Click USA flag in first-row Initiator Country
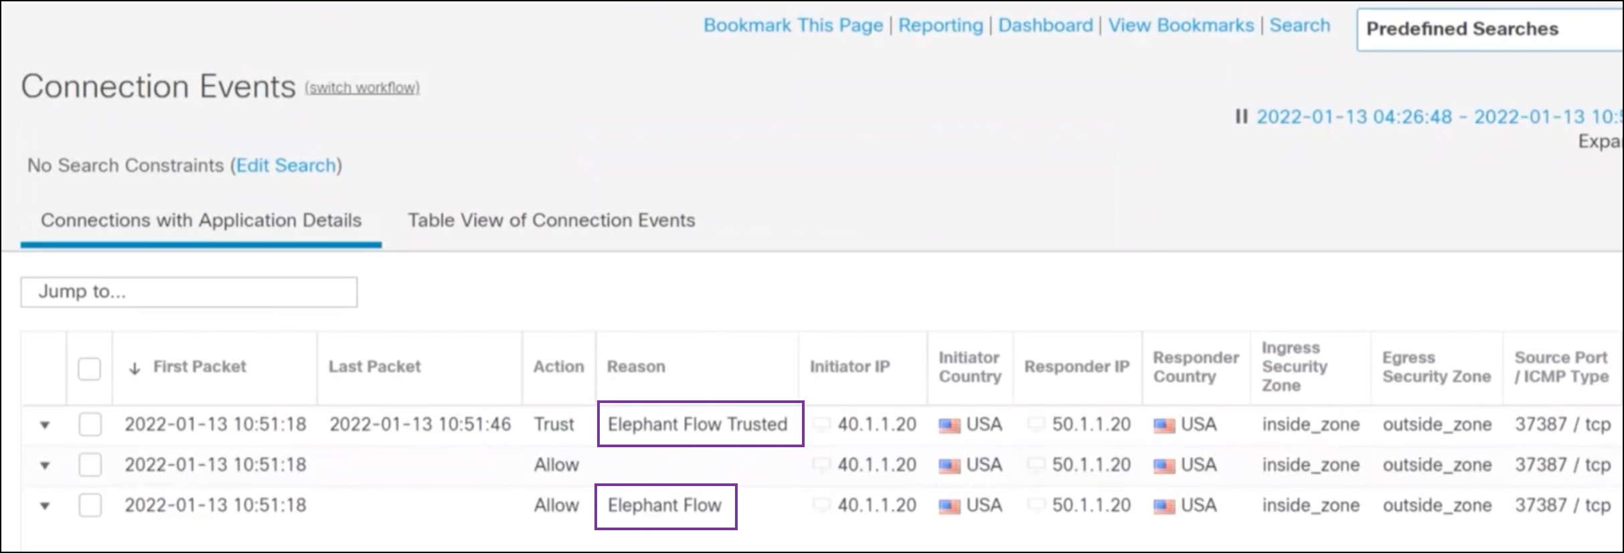1624x553 pixels. (949, 426)
